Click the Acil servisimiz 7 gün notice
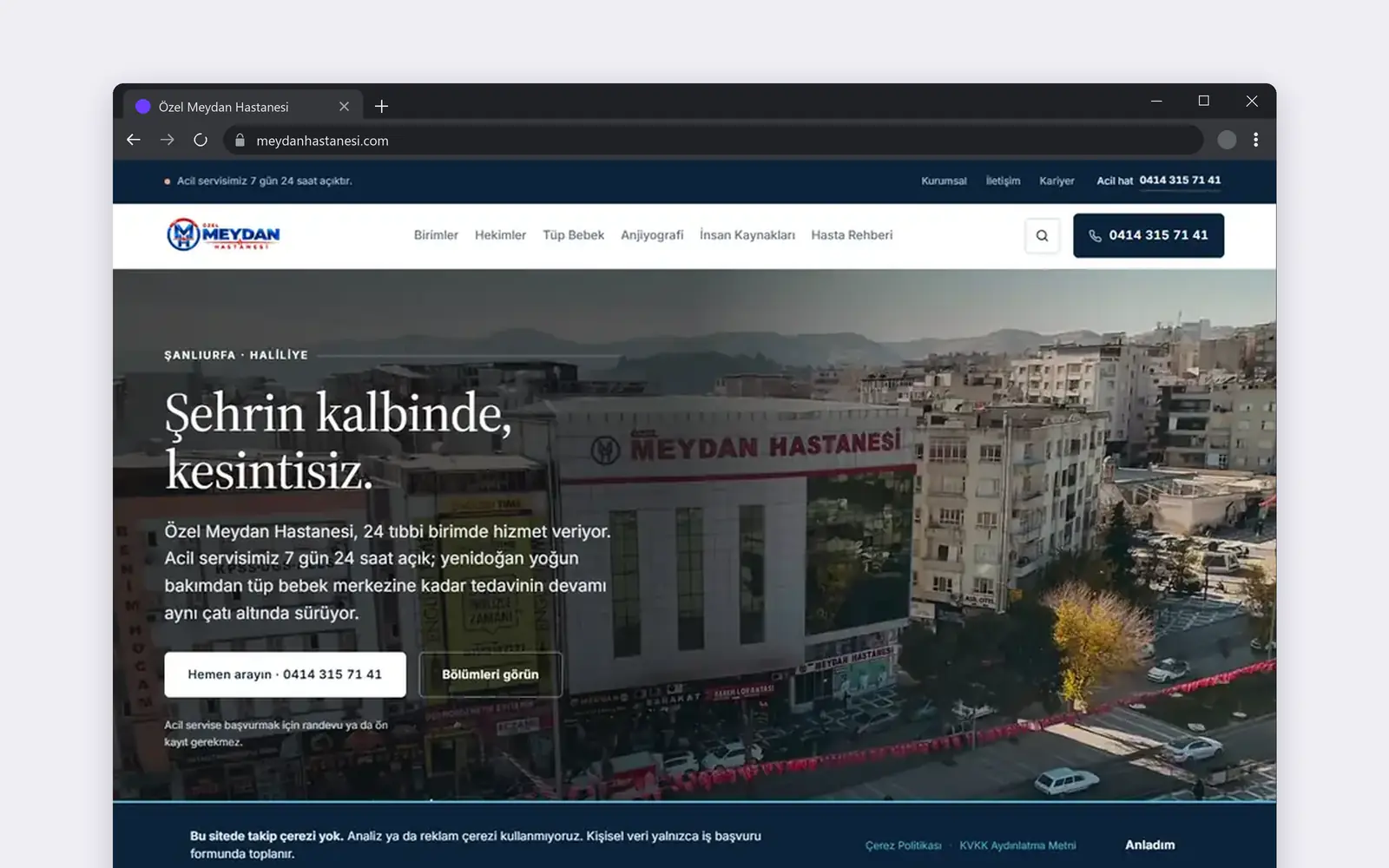The width and height of the screenshot is (1389, 868). [x=258, y=181]
